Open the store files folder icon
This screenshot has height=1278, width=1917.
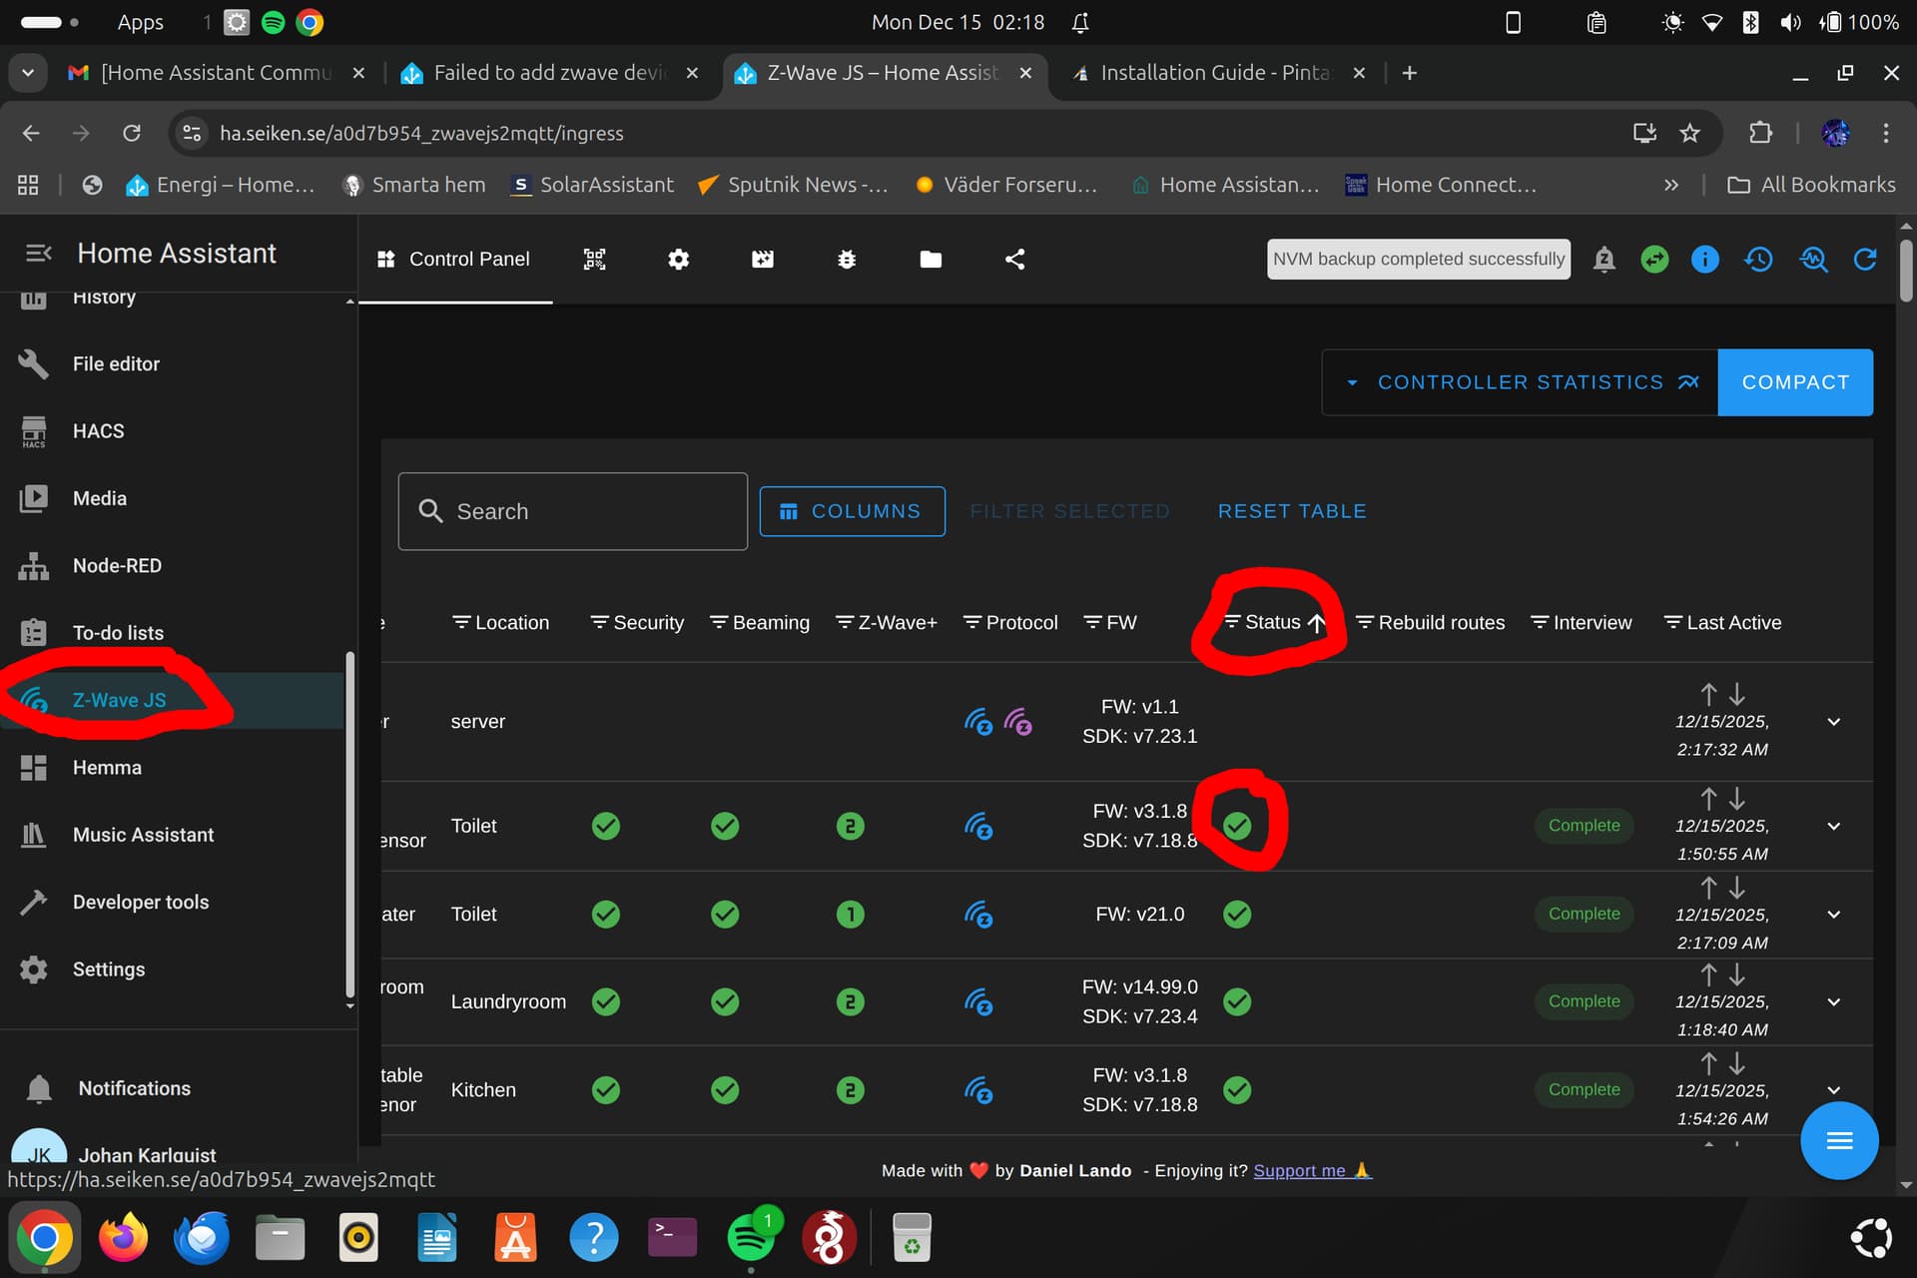931,259
